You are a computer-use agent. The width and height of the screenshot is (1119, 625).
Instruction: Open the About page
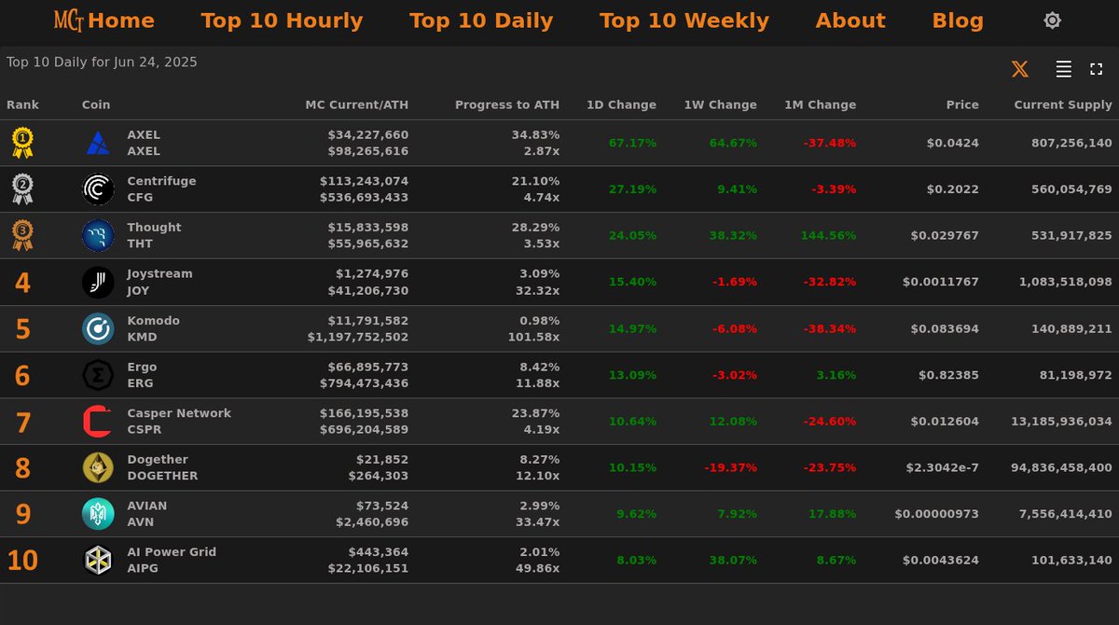click(850, 21)
